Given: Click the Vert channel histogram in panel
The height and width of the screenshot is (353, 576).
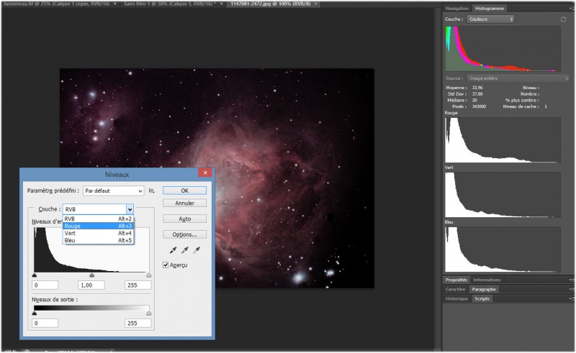Looking at the screenshot, I should tap(503, 195).
